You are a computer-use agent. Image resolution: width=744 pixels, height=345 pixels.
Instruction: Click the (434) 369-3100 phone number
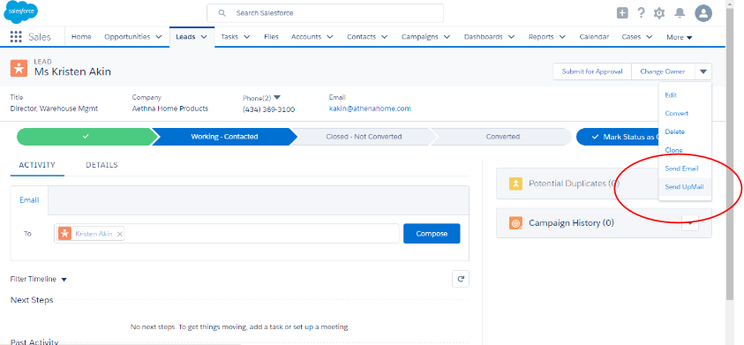pyautogui.click(x=268, y=109)
